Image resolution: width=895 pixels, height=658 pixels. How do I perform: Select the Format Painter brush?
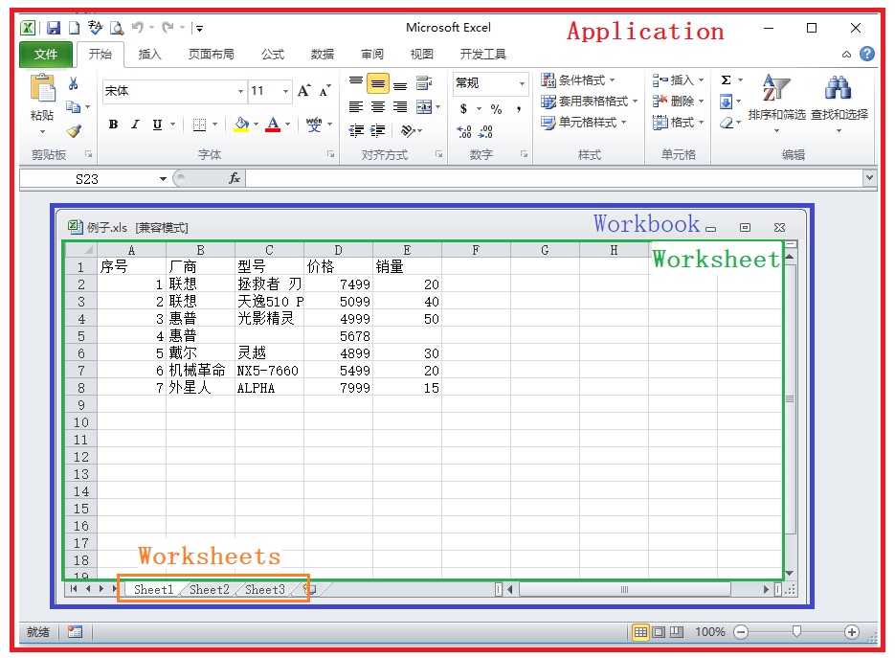tap(74, 131)
